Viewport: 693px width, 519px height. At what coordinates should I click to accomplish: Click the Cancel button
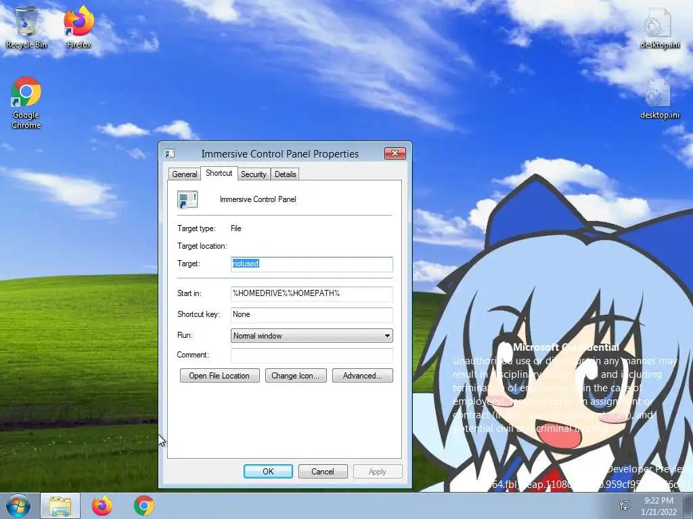pos(323,471)
